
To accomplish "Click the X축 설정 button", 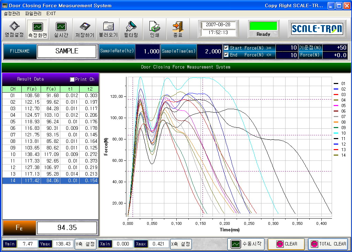I will point(180,244).
